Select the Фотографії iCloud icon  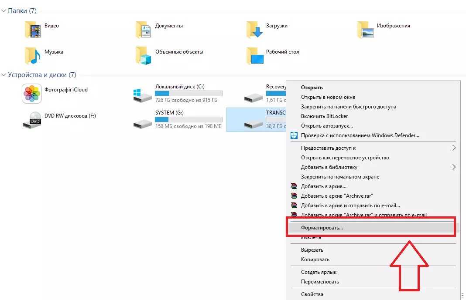click(32, 94)
